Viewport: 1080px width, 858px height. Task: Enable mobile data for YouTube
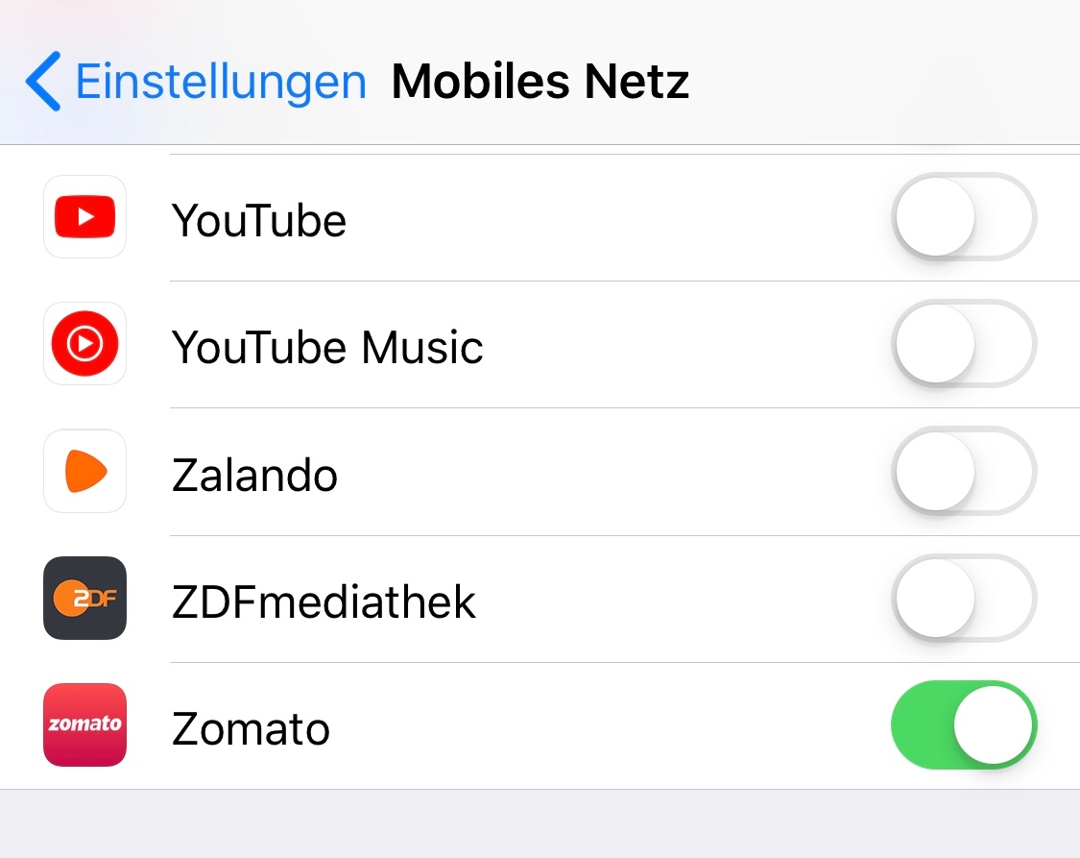[964, 216]
